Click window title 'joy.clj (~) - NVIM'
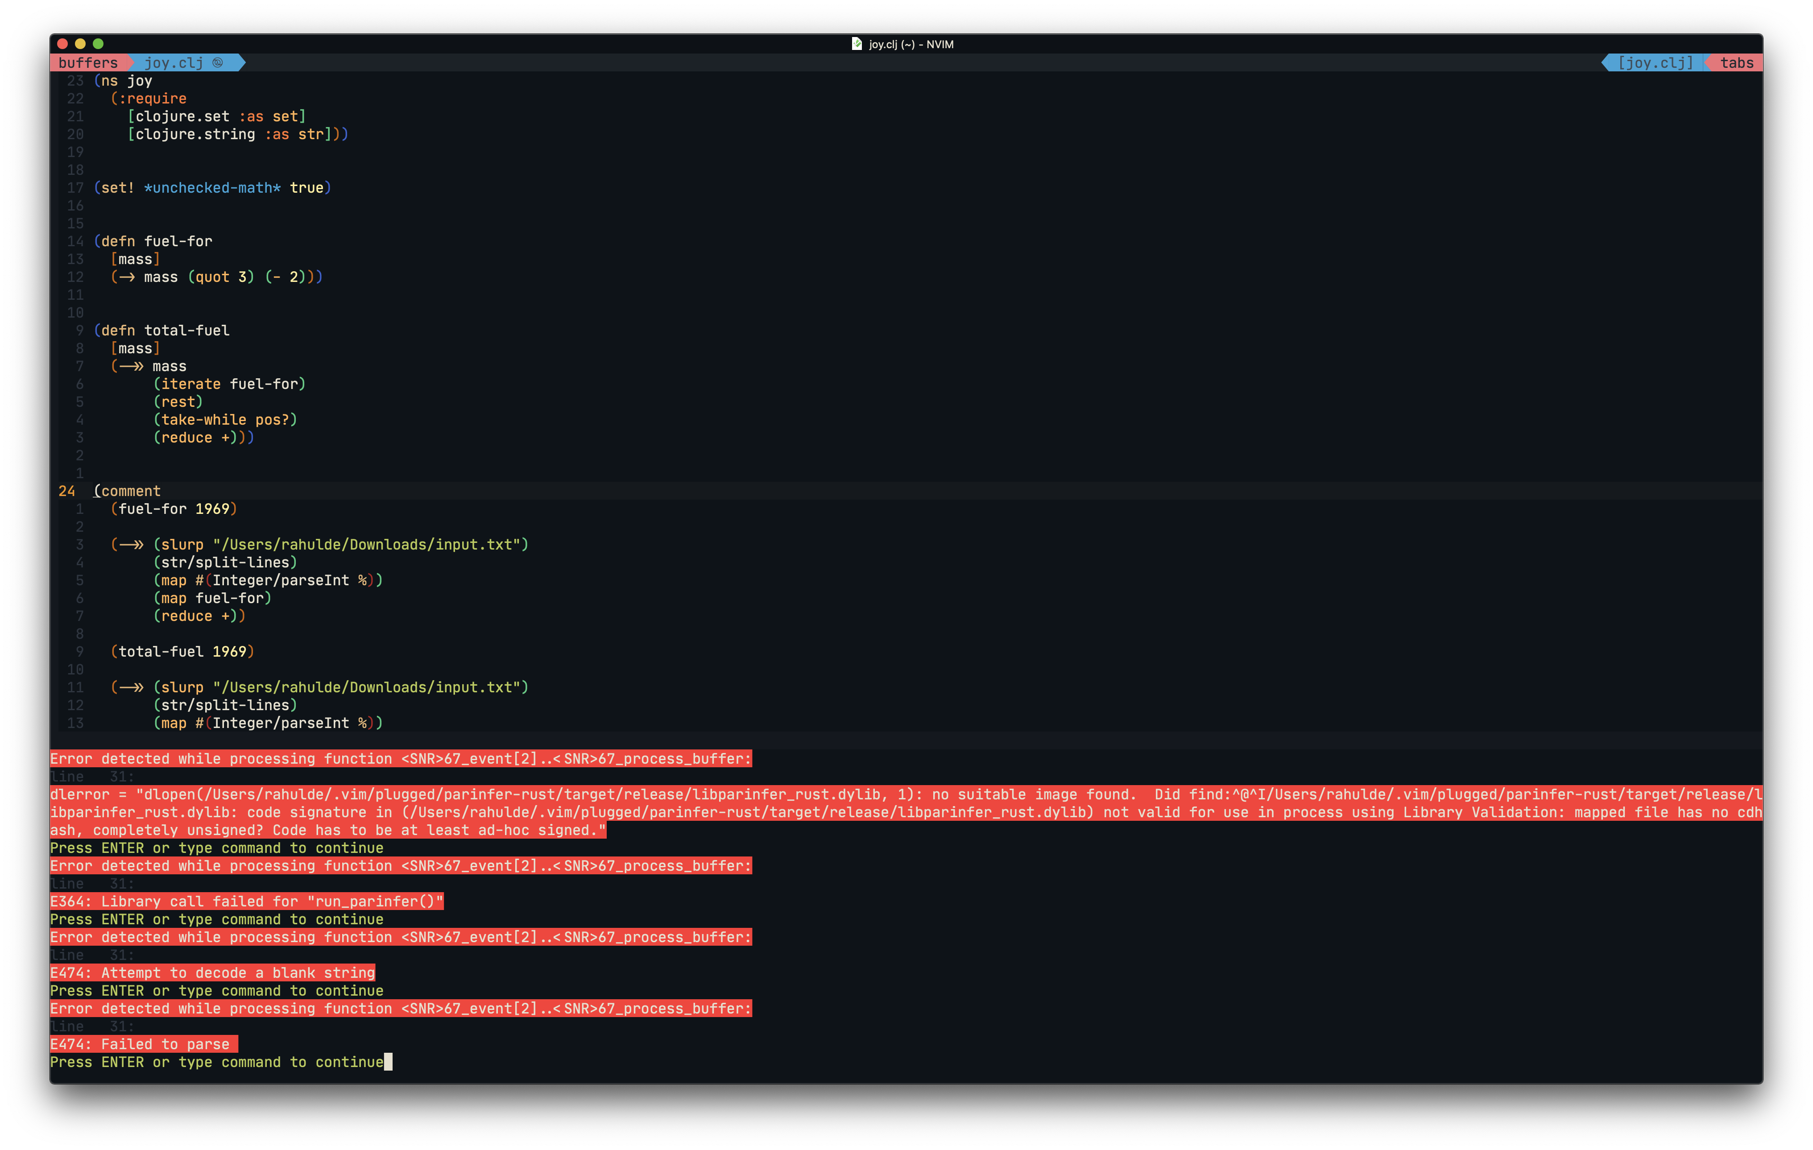The height and width of the screenshot is (1150, 1813). (911, 44)
